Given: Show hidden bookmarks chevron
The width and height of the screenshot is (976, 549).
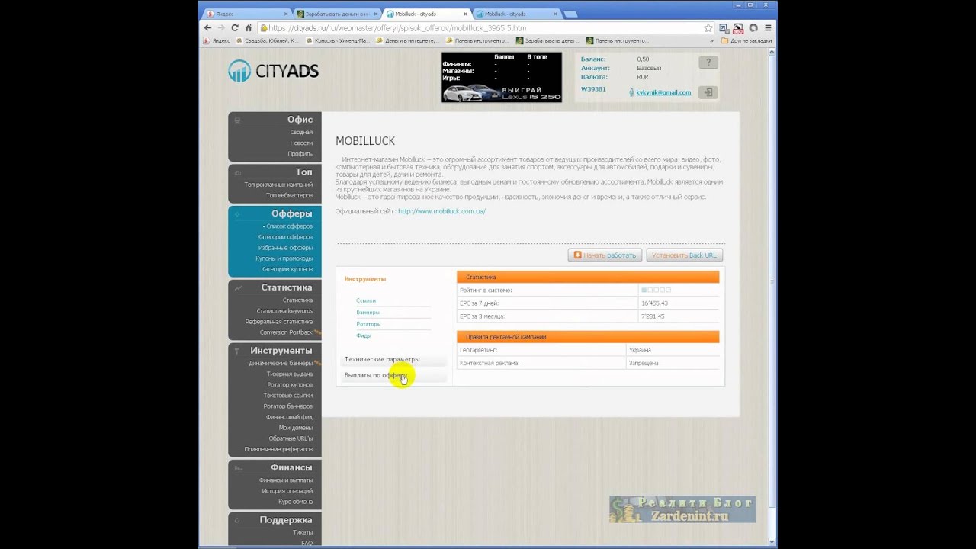Looking at the screenshot, I should pos(712,40).
